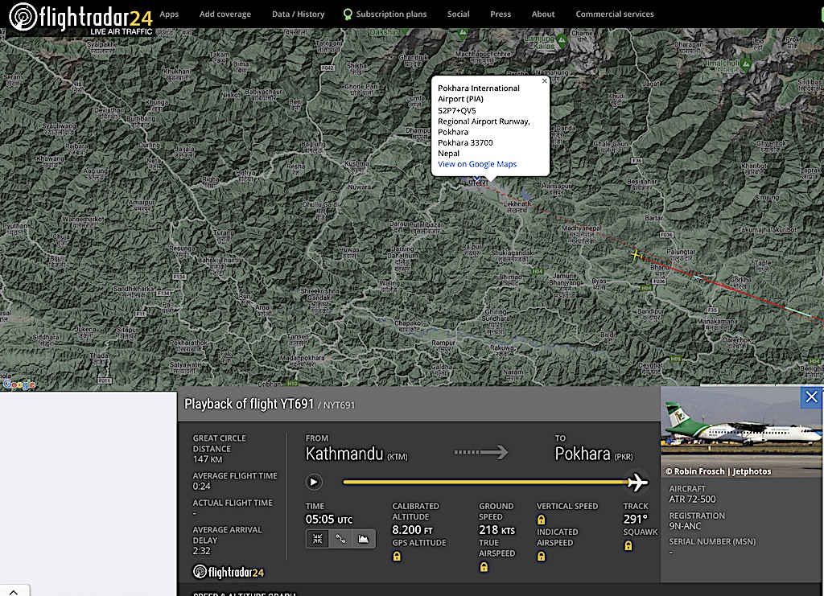Click the True Airspeed lock icon

point(484,566)
